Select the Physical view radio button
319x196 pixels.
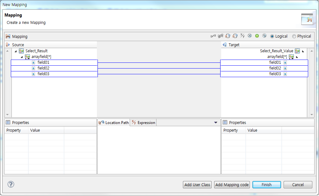click(294, 36)
